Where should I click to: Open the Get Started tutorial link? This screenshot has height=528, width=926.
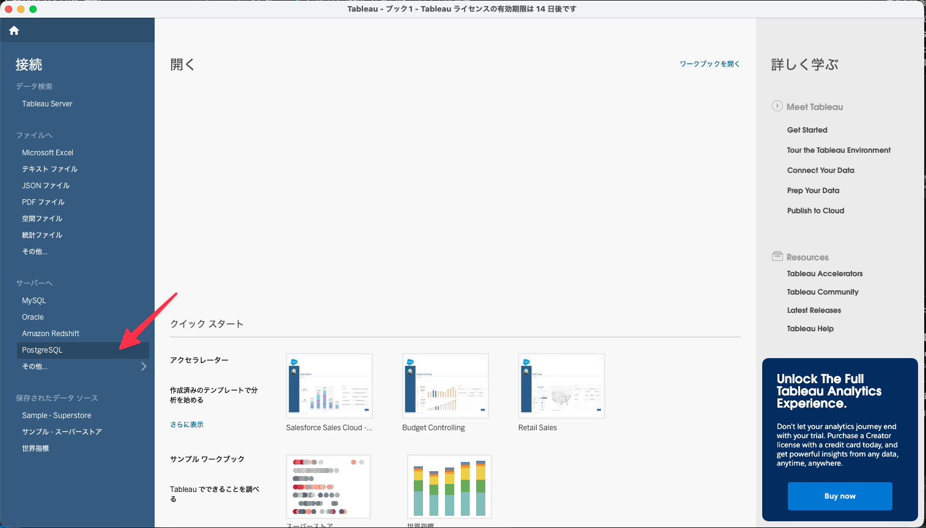click(807, 130)
